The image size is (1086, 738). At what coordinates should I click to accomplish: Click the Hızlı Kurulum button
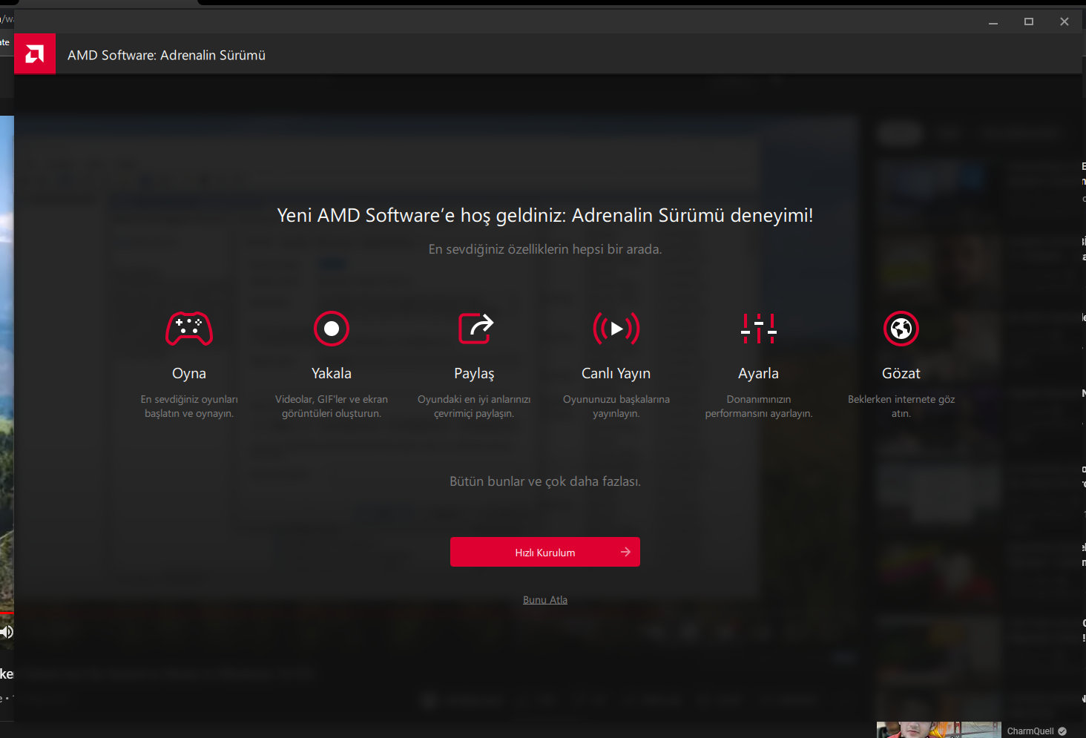click(545, 552)
